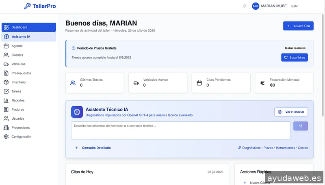Click the 'Tienes acceso completo hasta el 6/8/2025' text
The image size is (325, 185).
pyautogui.click(x=102, y=58)
